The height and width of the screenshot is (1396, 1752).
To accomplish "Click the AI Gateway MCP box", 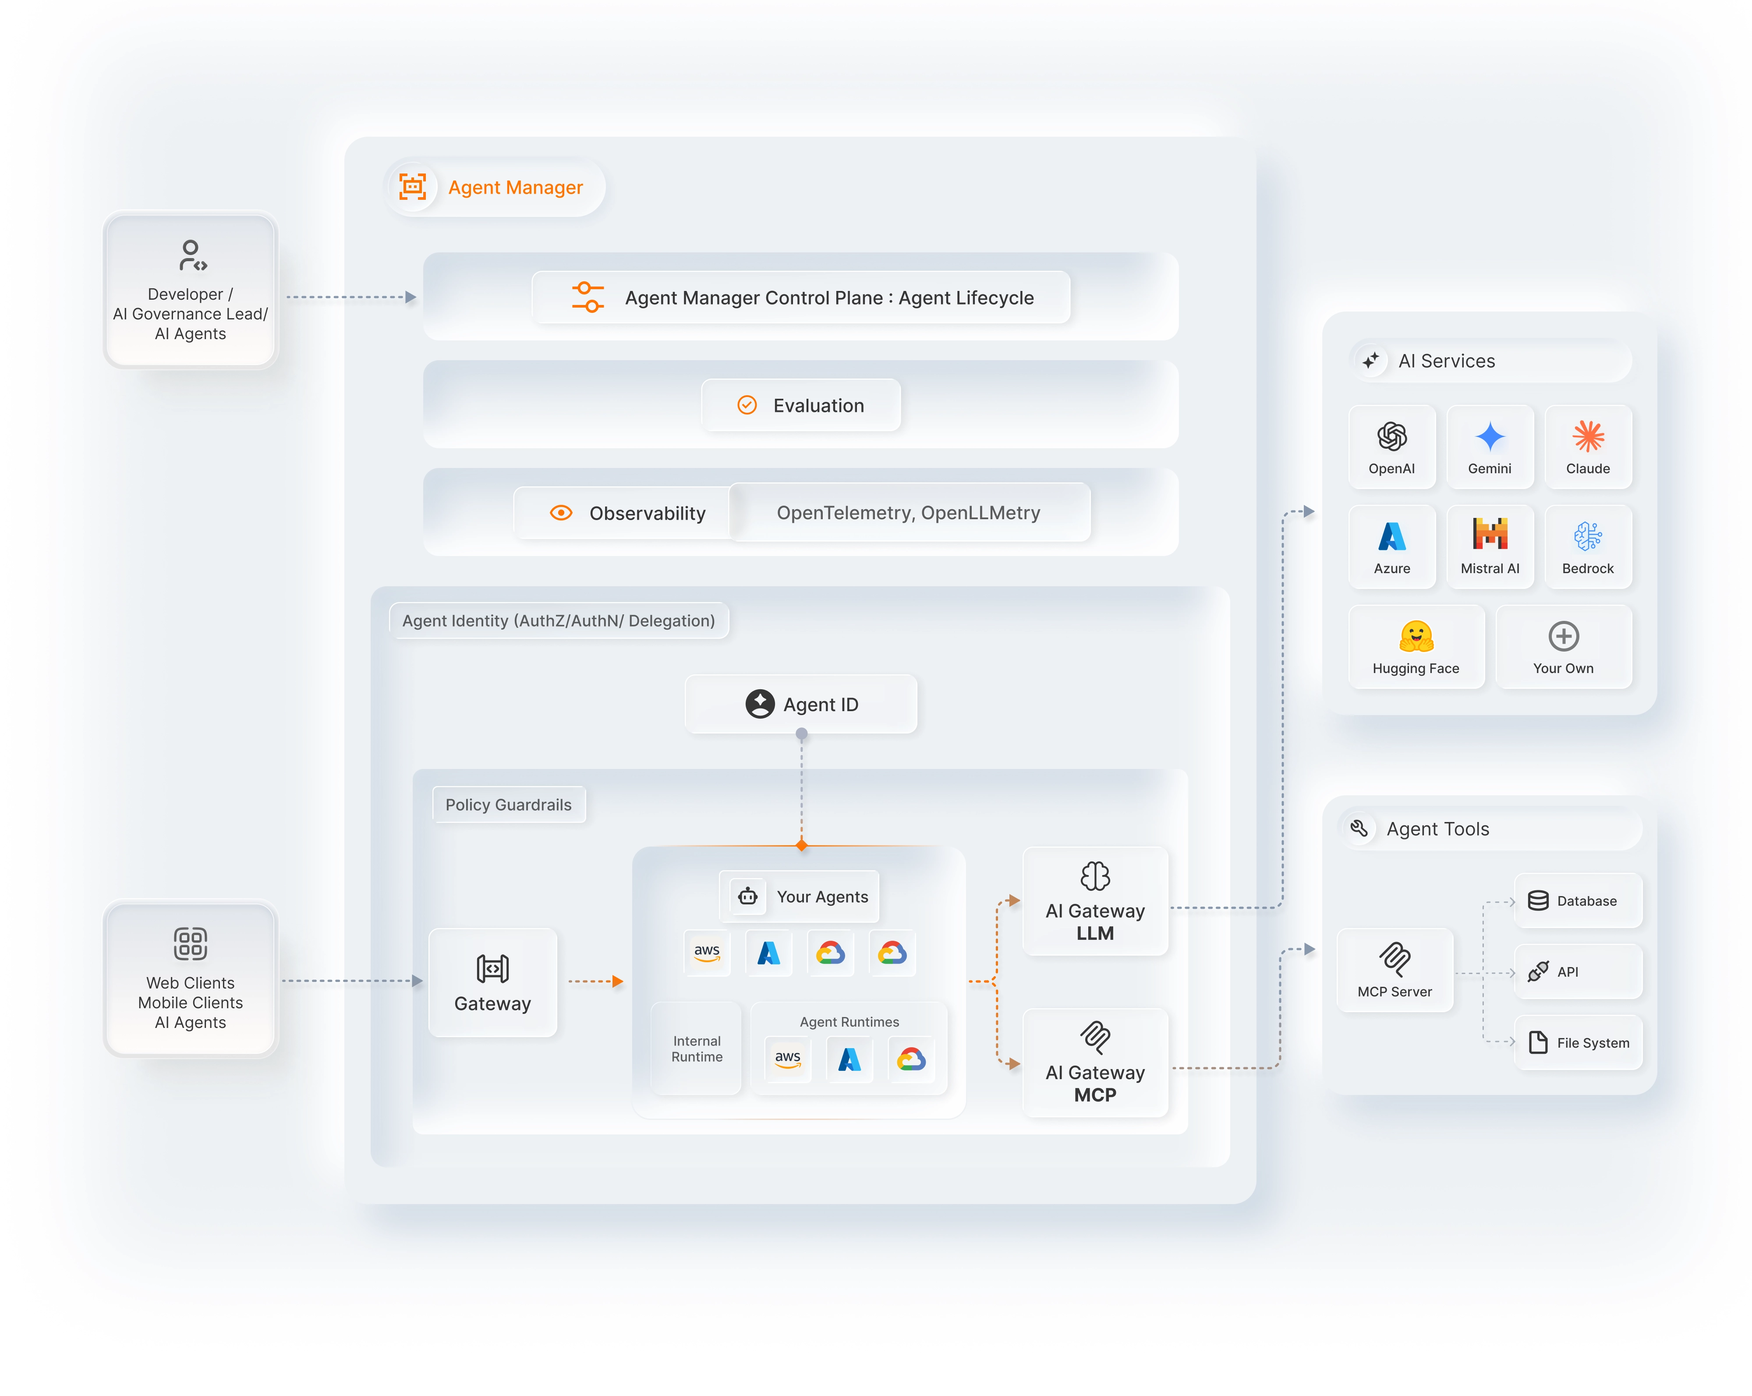I will (x=1094, y=1063).
